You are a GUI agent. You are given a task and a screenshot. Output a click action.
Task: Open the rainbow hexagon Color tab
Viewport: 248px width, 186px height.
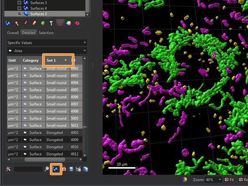[69, 23]
